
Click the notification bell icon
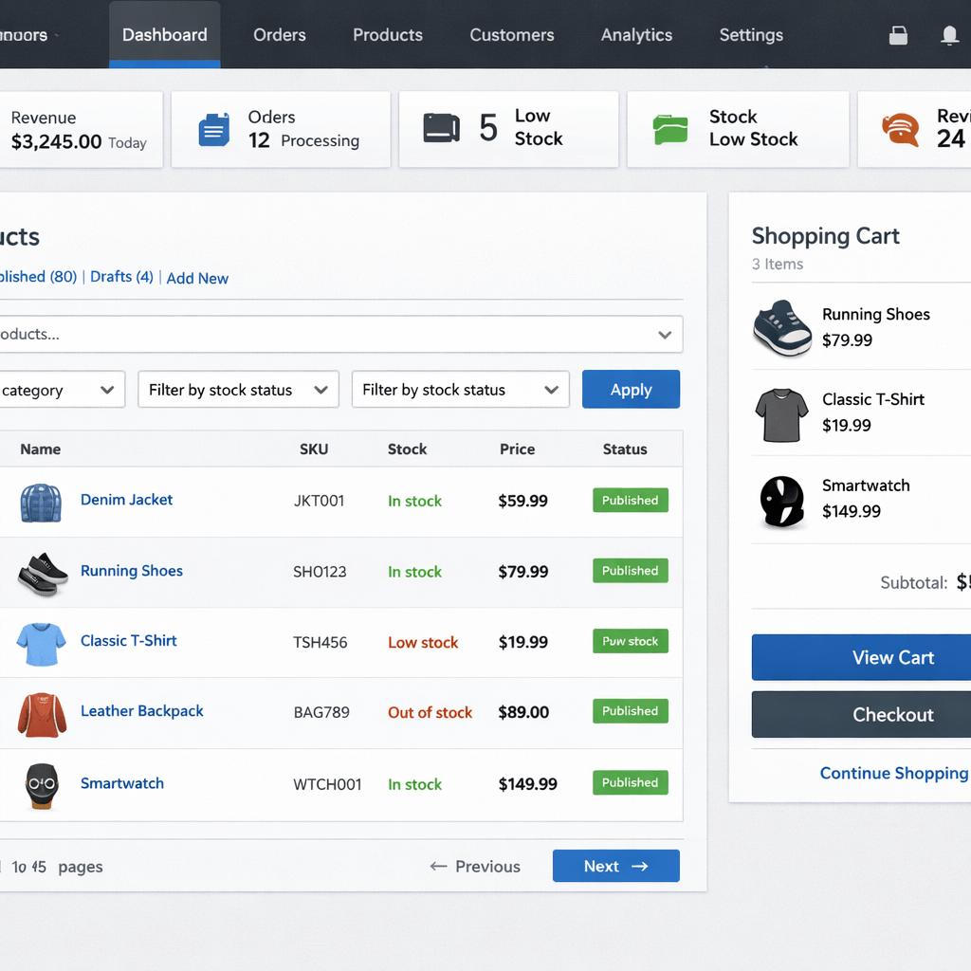point(948,36)
